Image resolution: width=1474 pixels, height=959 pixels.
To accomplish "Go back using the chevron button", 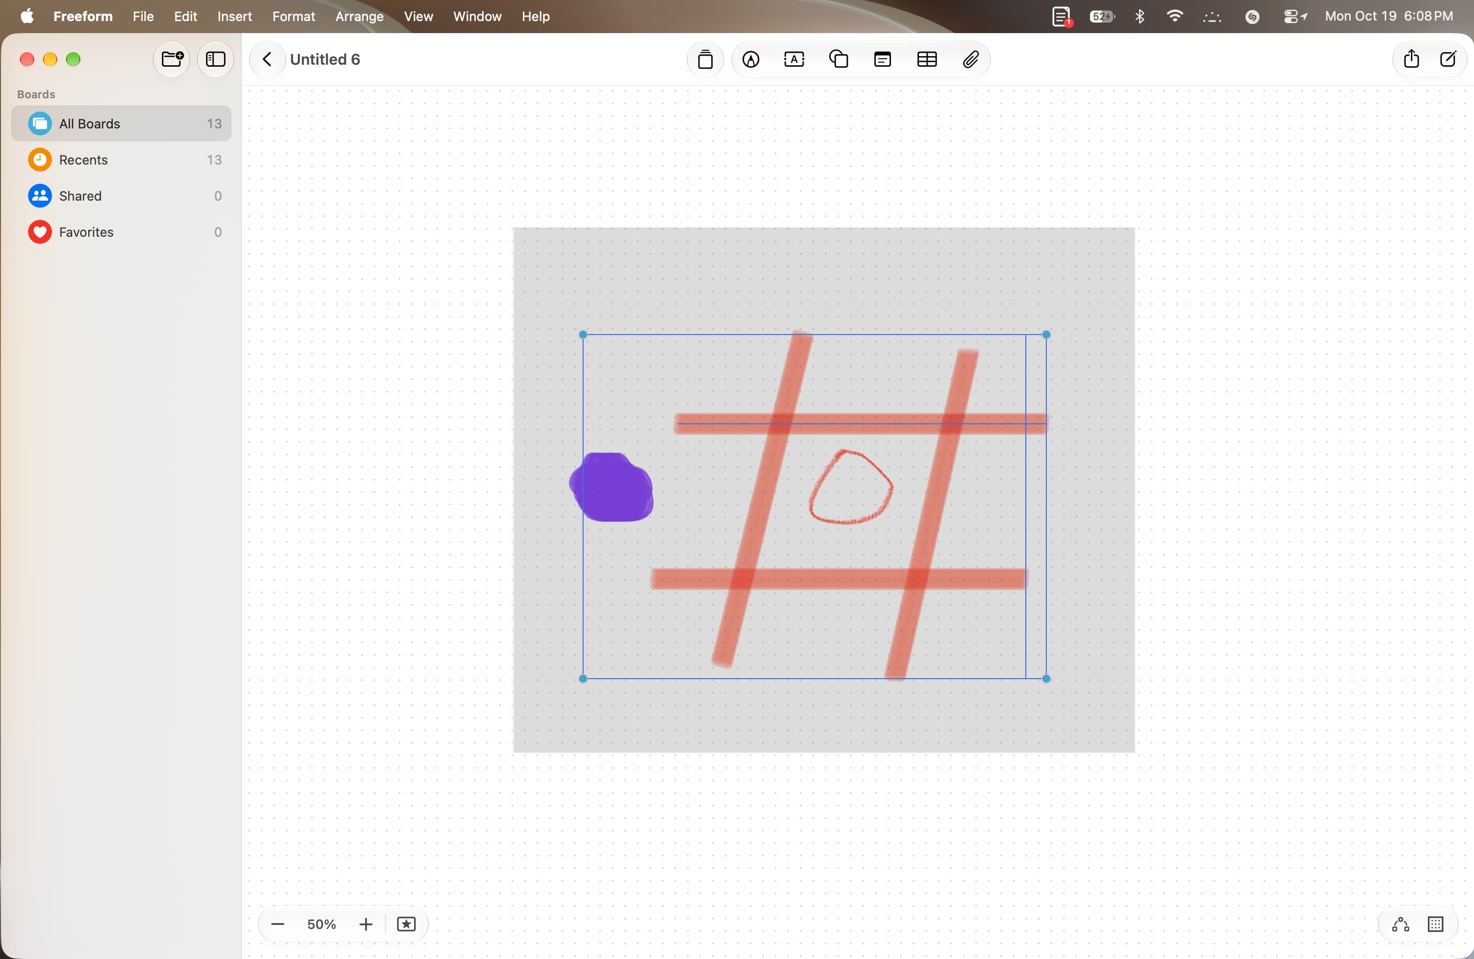I will tap(267, 60).
